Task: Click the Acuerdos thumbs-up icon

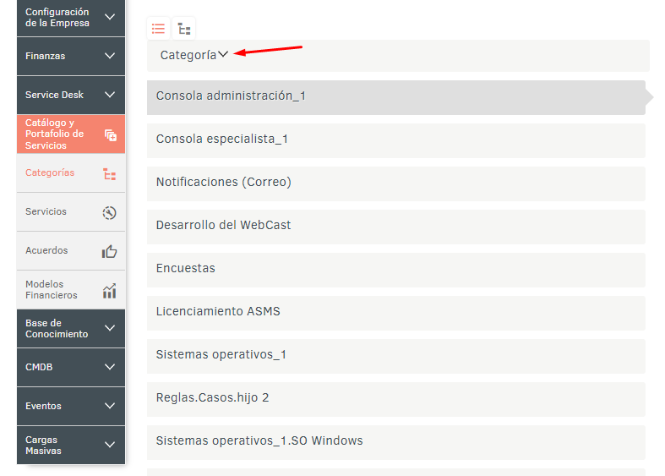Action: click(x=109, y=252)
